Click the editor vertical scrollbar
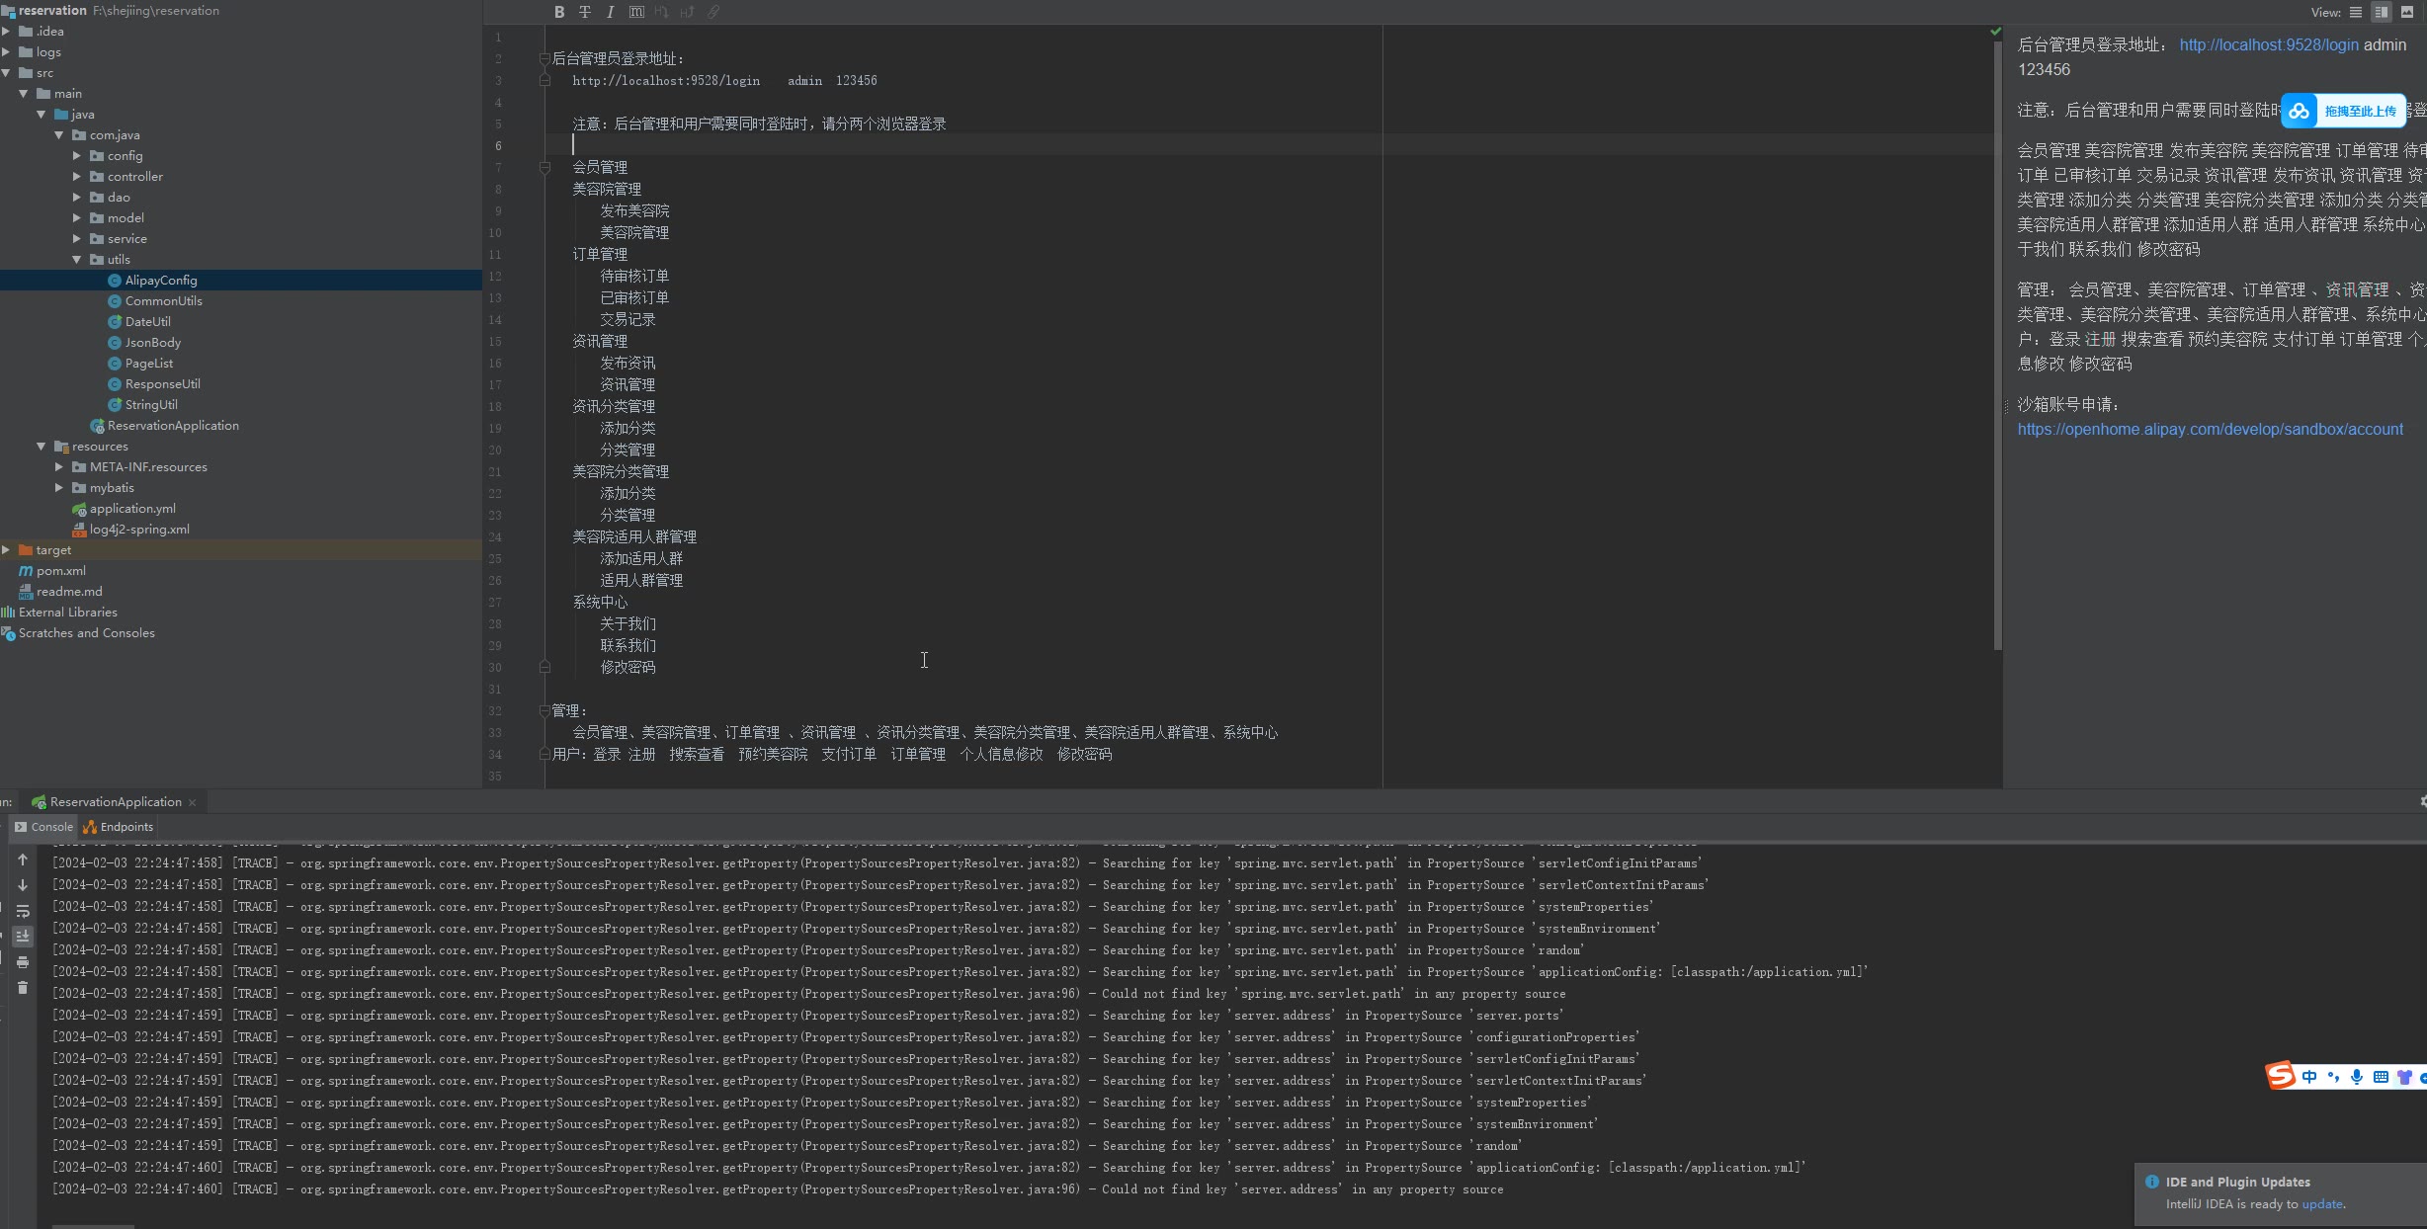Image resolution: width=2427 pixels, height=1229 pixels. click(1997, 346)
